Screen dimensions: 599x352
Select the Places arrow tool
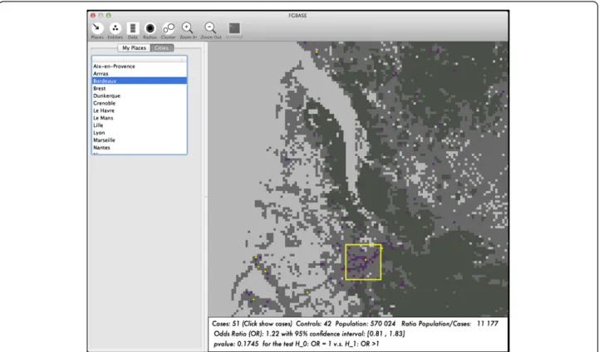click(x=97, y=31)
